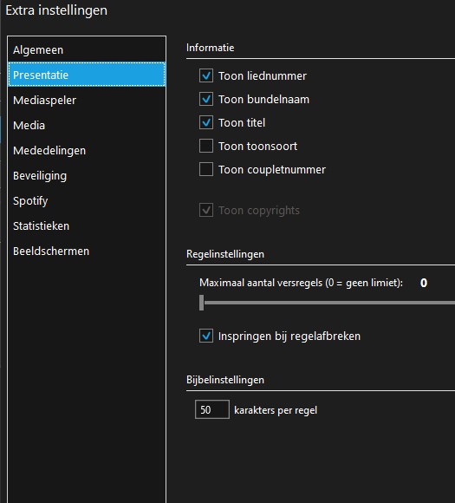Click the greyed-out Toon copyrights checkbox

pos(206,211)
